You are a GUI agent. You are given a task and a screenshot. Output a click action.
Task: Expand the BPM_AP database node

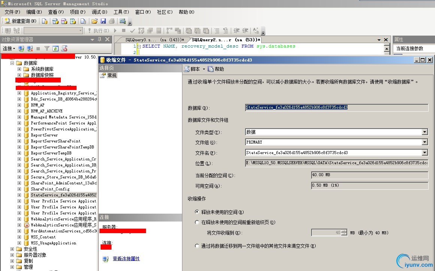pyautogui.click(x=19, y=105)
